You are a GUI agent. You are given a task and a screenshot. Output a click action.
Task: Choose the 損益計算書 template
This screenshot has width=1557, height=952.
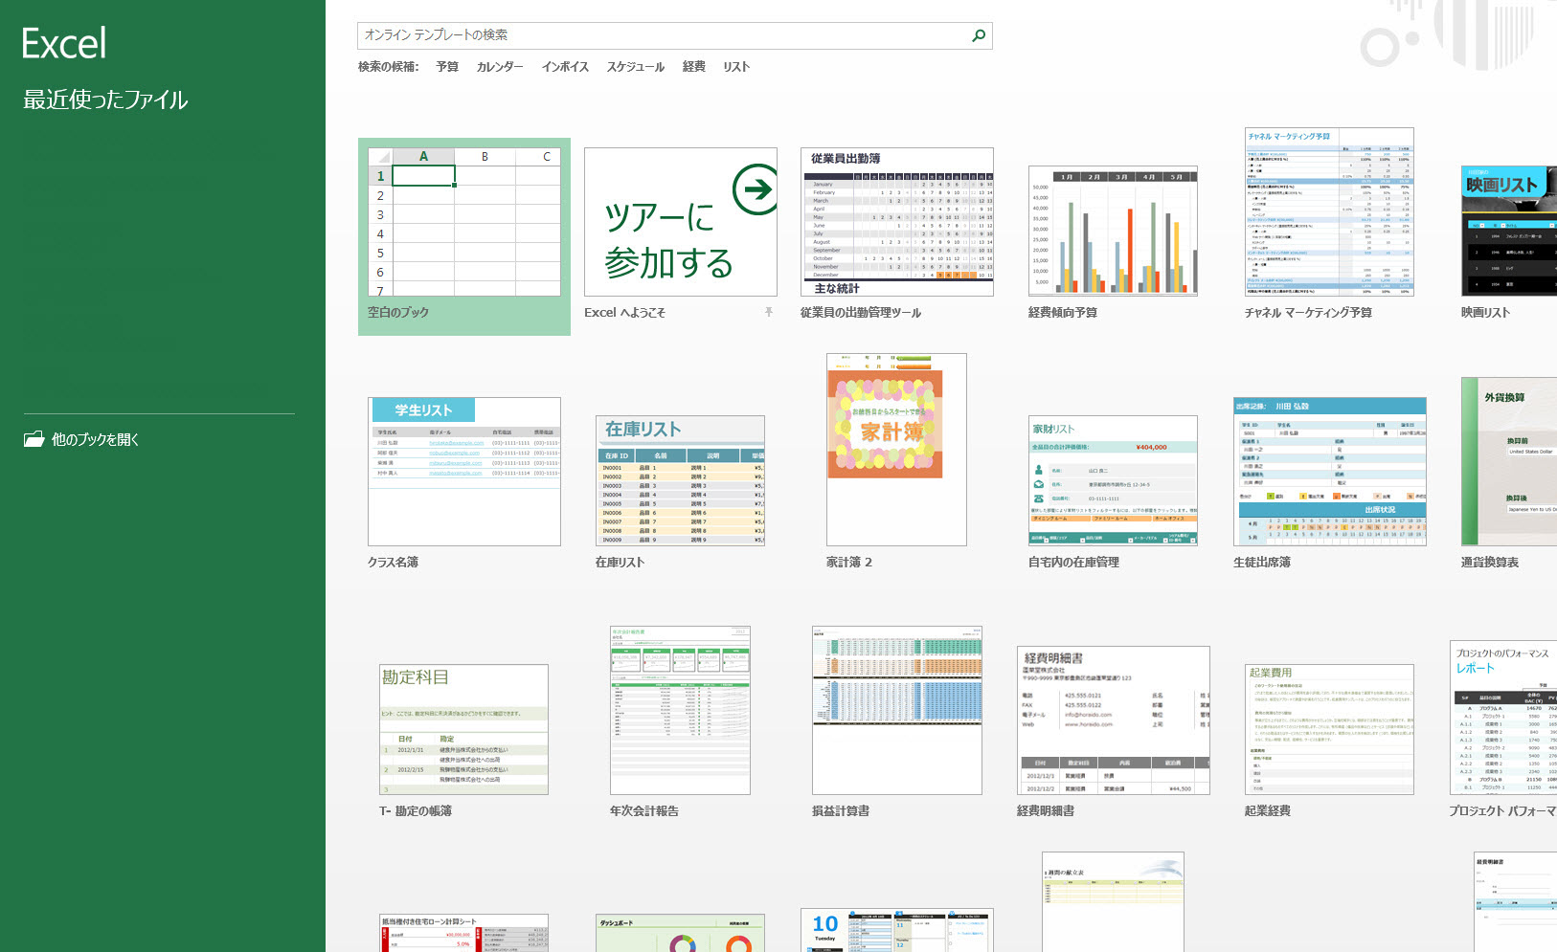tap(897, 711)
